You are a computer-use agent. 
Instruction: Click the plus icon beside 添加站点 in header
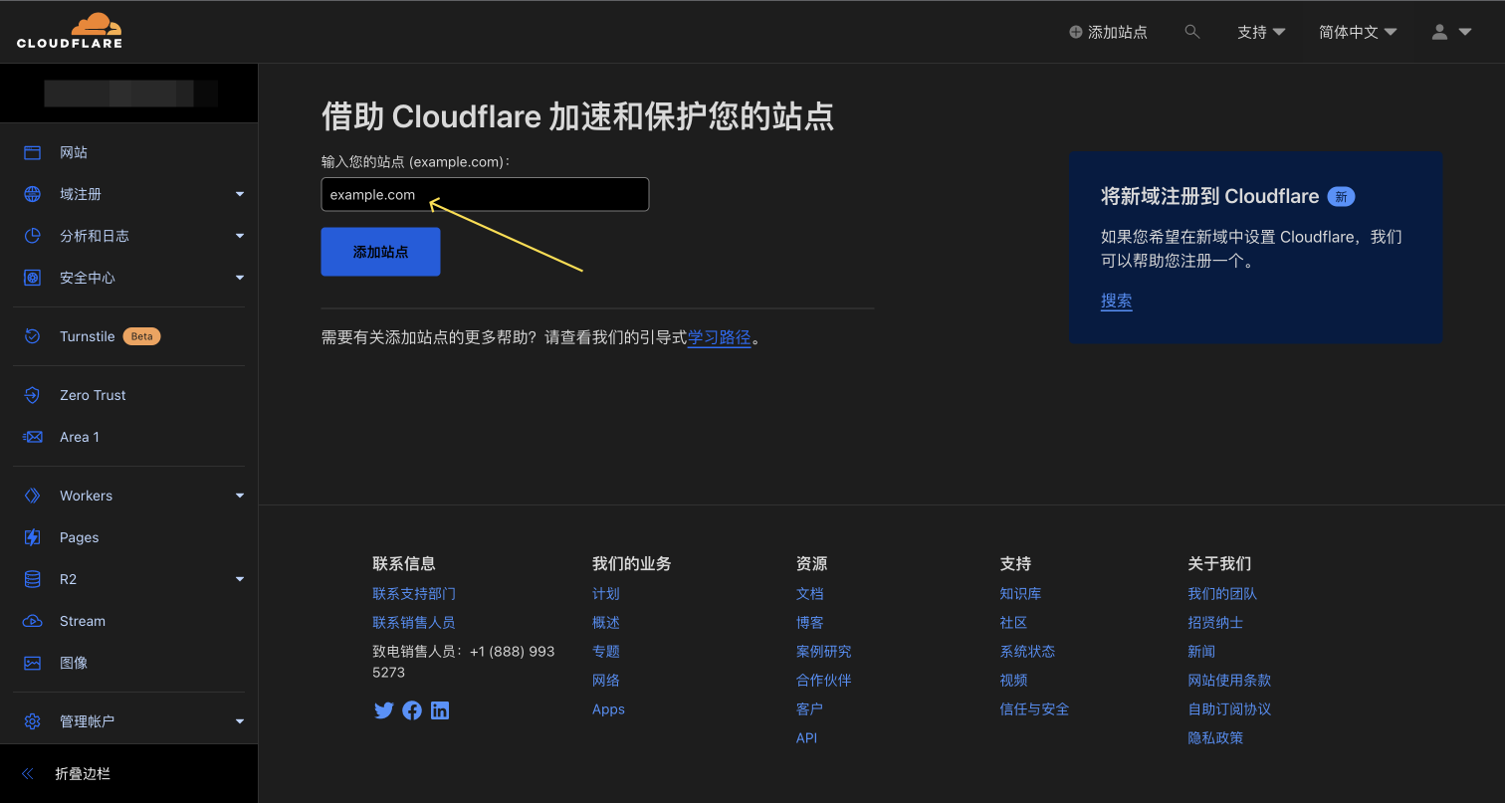click(x=1075, y=32)
